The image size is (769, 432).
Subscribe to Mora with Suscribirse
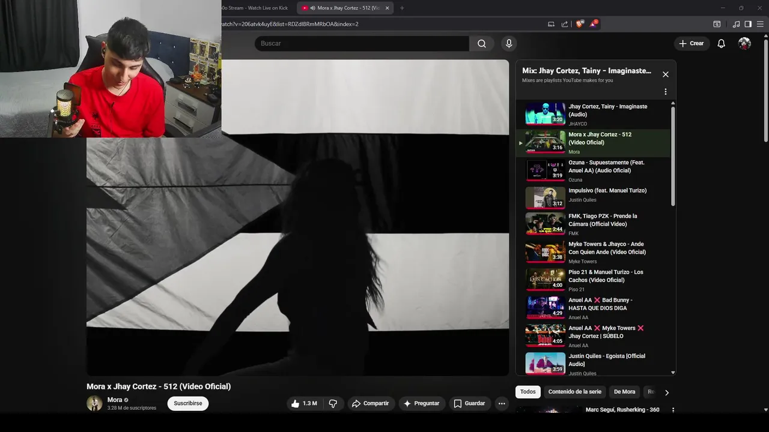pos(188,403)
